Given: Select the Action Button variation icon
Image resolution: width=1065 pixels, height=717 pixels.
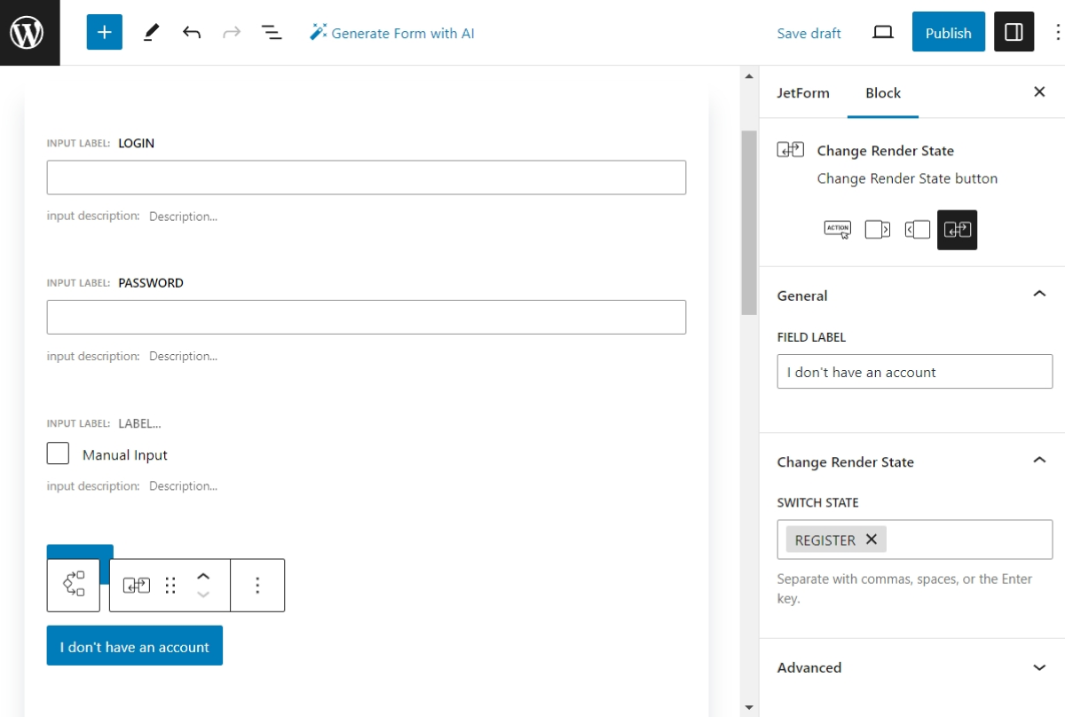Looking at the screenshot, I should (837, 229).
